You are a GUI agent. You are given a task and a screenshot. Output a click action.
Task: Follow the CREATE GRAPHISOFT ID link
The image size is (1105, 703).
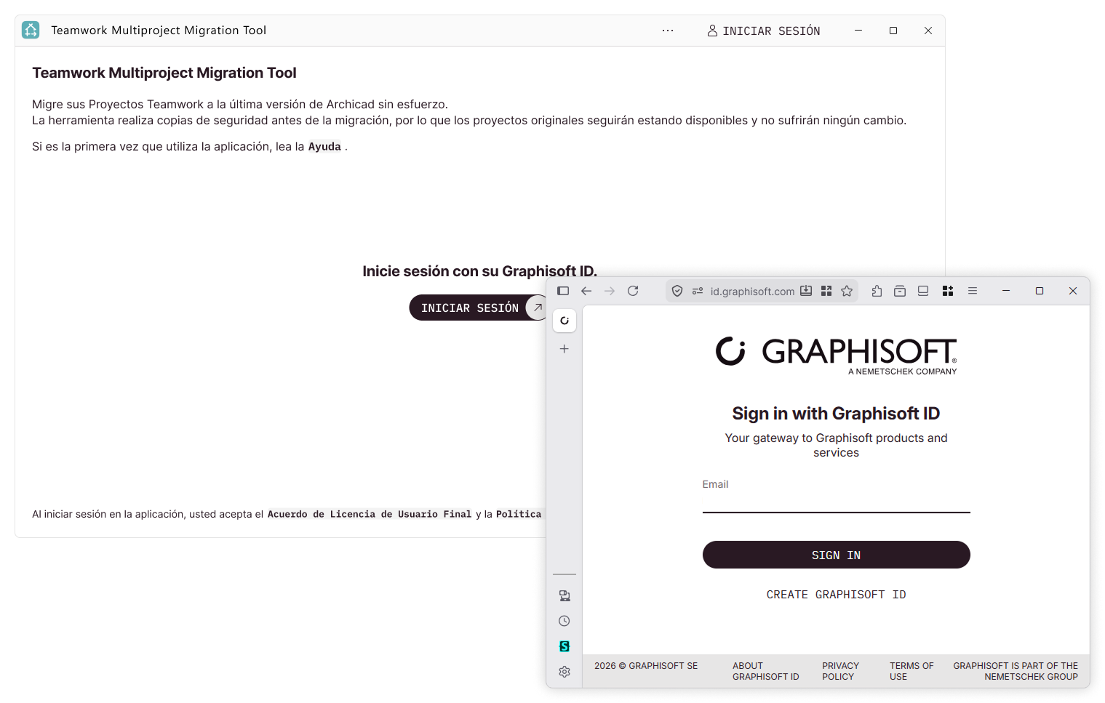click(837, 595)
